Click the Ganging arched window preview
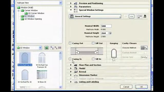This screenshot has width=164, height=92. coord(114,53)
